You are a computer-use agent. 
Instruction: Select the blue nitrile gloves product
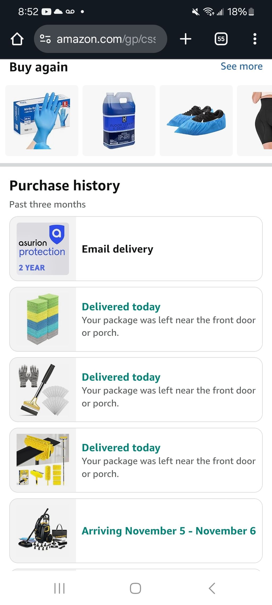click(42, 120)
